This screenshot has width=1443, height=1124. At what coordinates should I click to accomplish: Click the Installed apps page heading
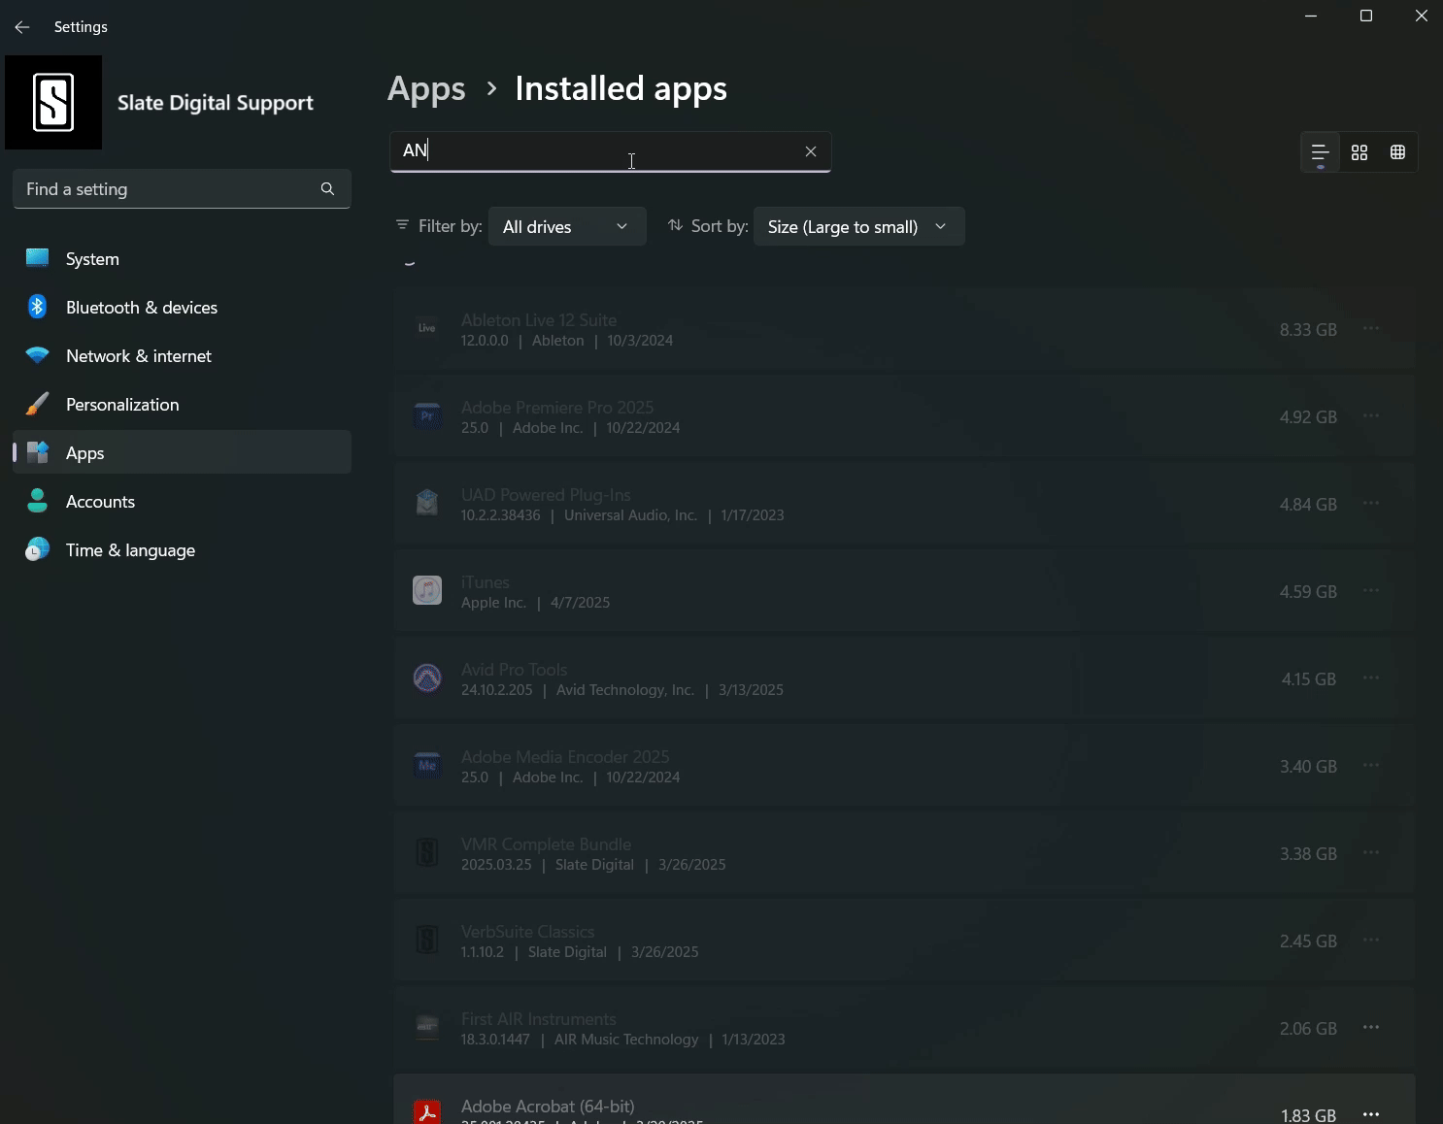621,88
